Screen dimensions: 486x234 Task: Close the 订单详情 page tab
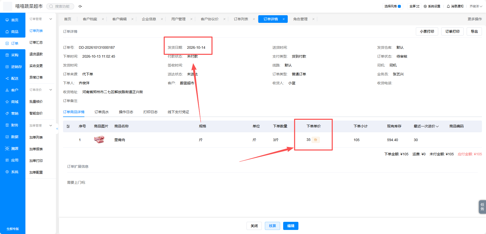284,19
